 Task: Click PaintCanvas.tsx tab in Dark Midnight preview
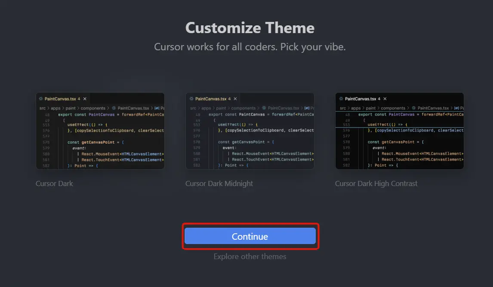[x=213, y=99]
